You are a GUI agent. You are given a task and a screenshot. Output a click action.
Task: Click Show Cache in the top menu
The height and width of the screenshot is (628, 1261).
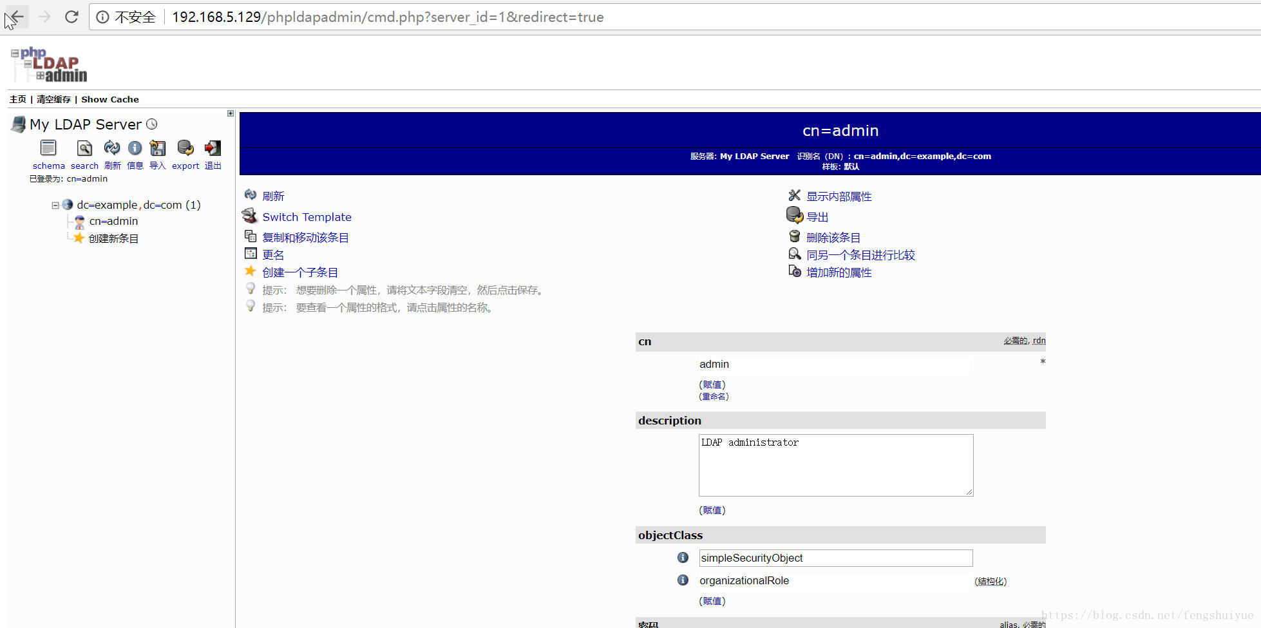point(110,99)
